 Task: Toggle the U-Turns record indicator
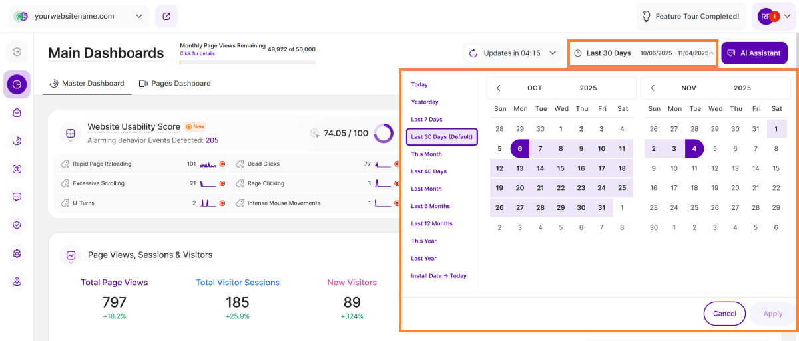point(222,203)
